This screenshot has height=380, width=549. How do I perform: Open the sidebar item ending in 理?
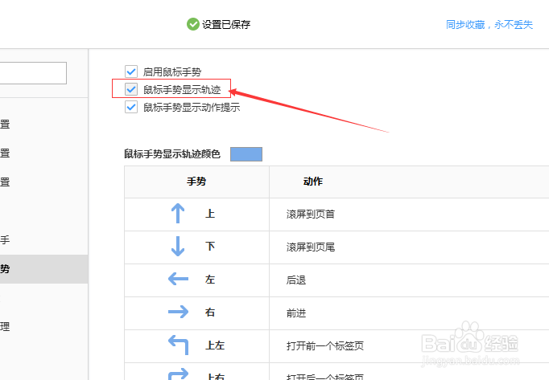point(43,326)
